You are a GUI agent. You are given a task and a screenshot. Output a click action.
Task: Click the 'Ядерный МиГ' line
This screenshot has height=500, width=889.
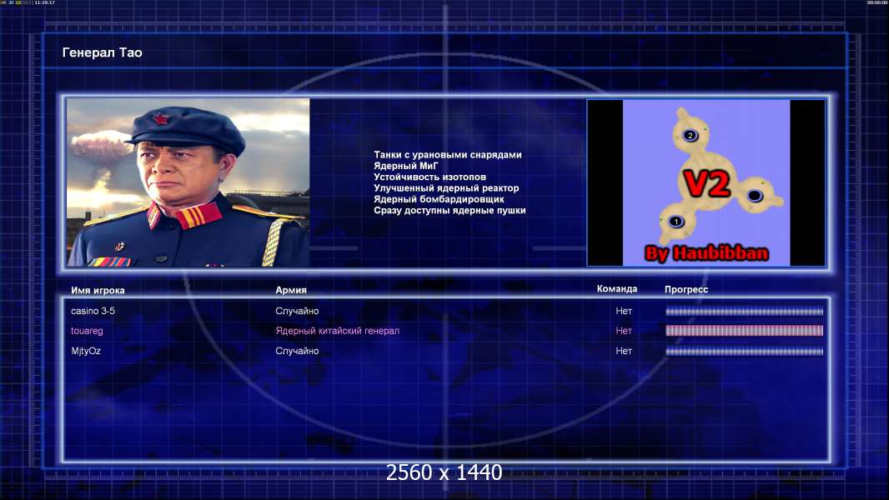[x=406, y=166]
